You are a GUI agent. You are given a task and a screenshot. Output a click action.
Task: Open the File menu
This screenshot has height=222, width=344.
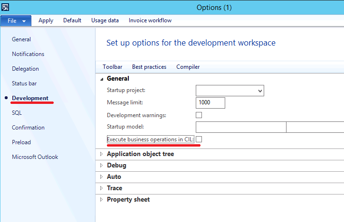point(16,21)
